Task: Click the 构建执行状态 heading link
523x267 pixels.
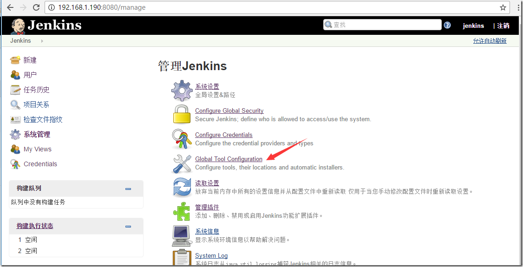Action: click(35, 226)
